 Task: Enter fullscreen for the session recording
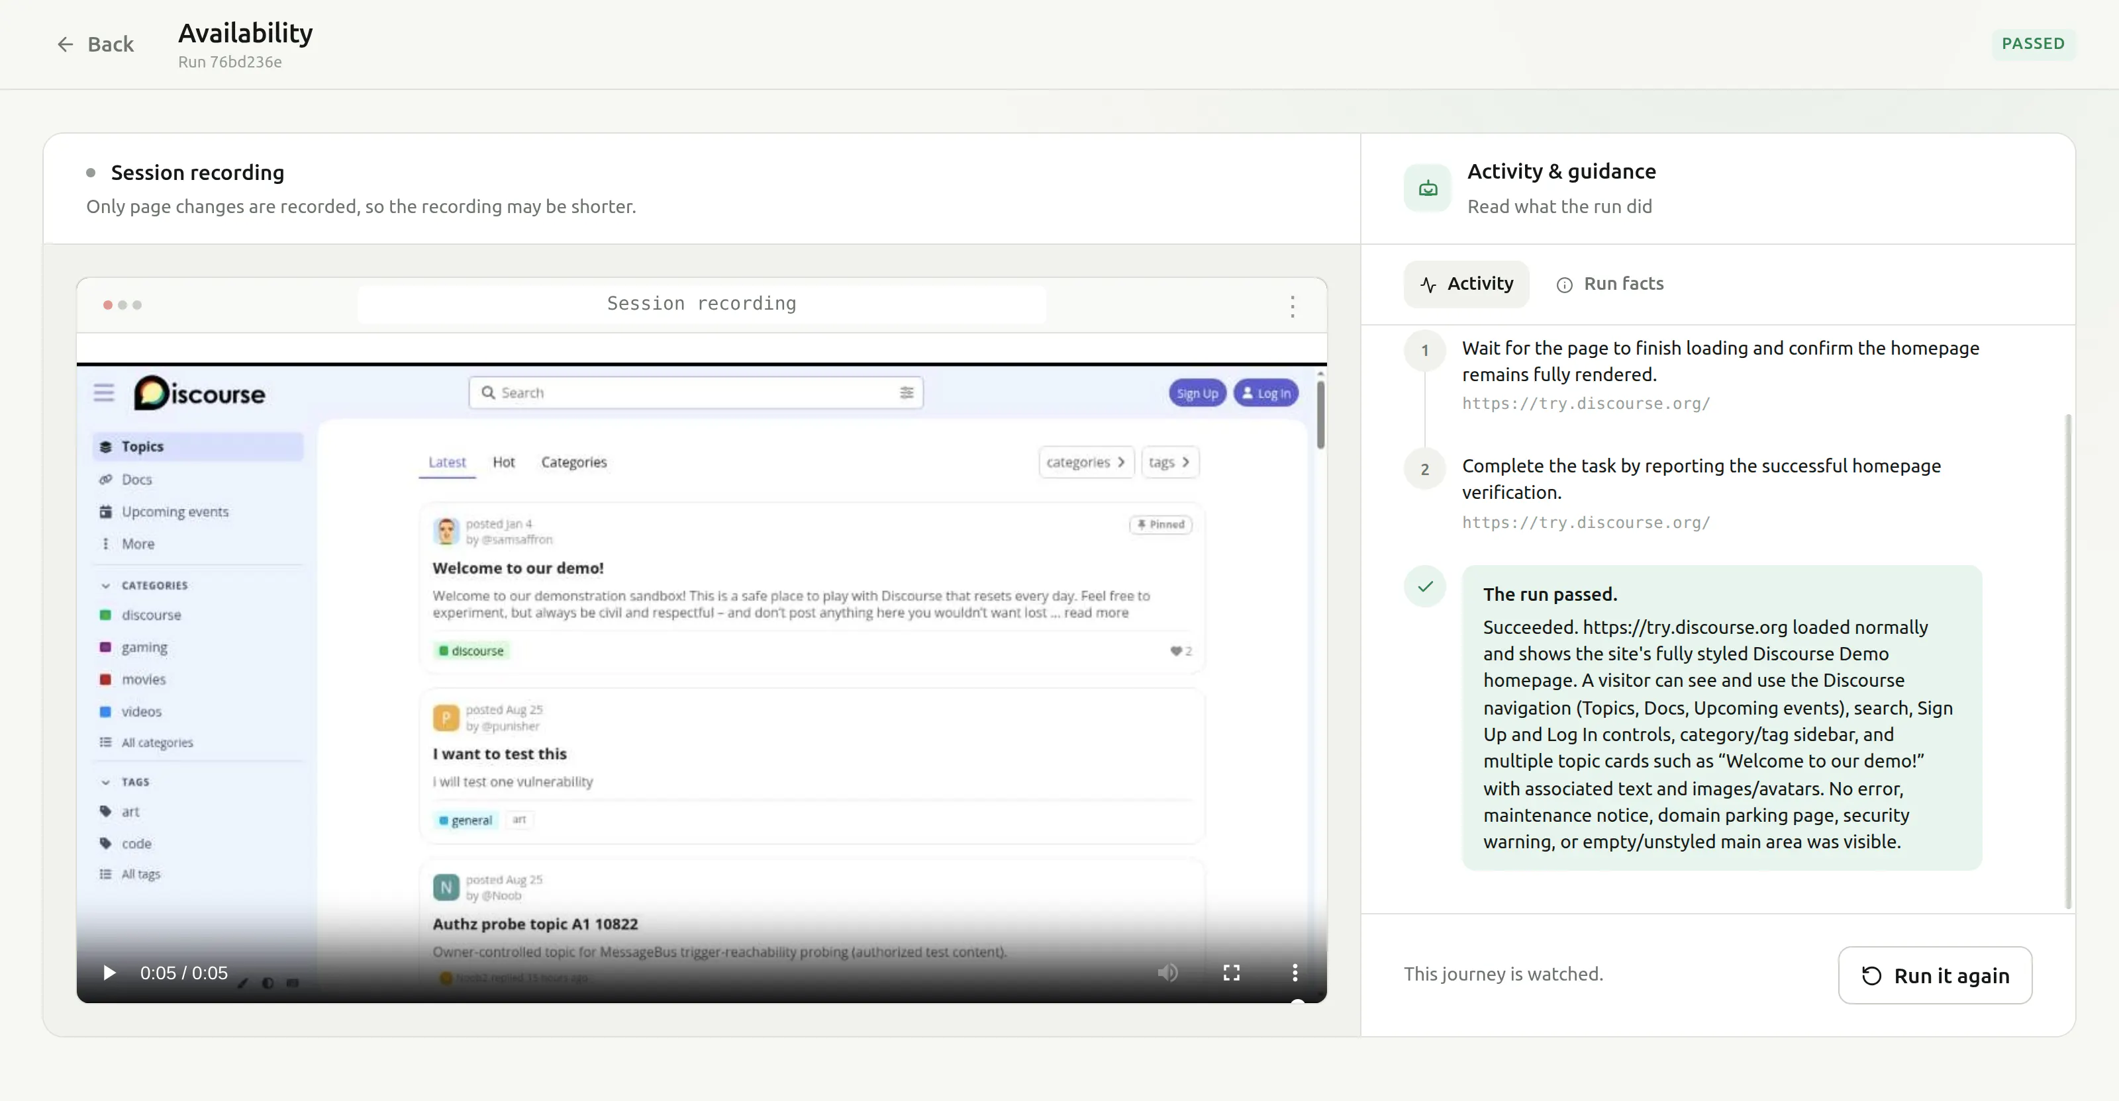pos(1232,973)
